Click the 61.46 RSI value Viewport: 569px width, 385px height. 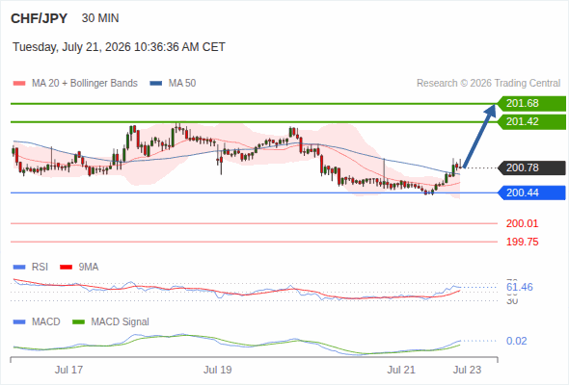[x=520, y=287]
